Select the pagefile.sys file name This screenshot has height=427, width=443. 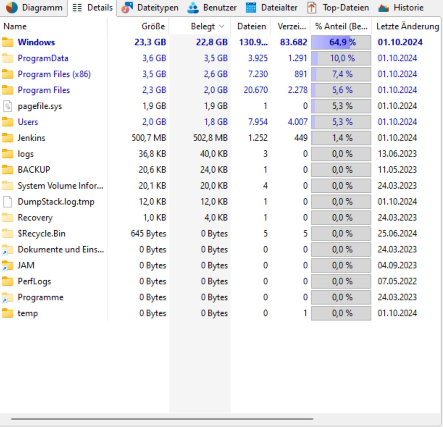[x=40, y=106]
